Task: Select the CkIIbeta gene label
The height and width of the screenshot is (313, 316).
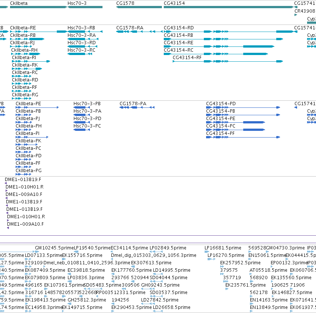Action: point(19,3)
